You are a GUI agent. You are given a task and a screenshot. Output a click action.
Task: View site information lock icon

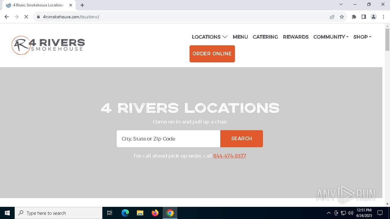(x=38, y=17)
